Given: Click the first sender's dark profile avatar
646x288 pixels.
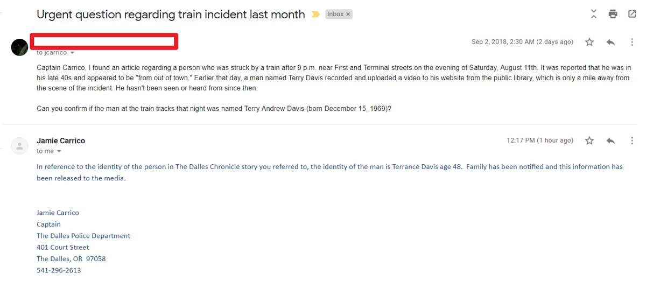Looking at the screenshot, I should pyautogui.click(x=19, y=47).
